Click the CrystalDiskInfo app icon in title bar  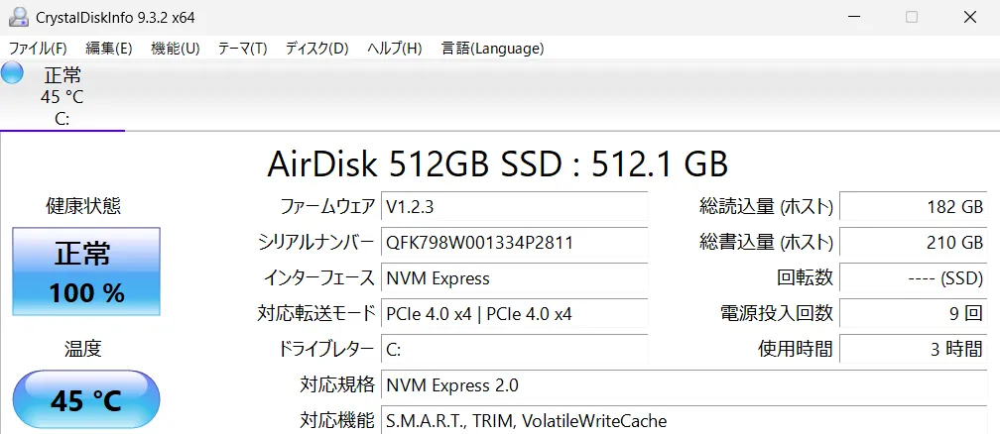pos(19,17)
